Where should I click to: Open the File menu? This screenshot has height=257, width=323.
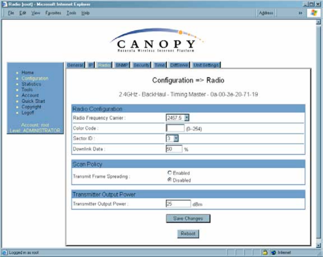click(11, 13)
